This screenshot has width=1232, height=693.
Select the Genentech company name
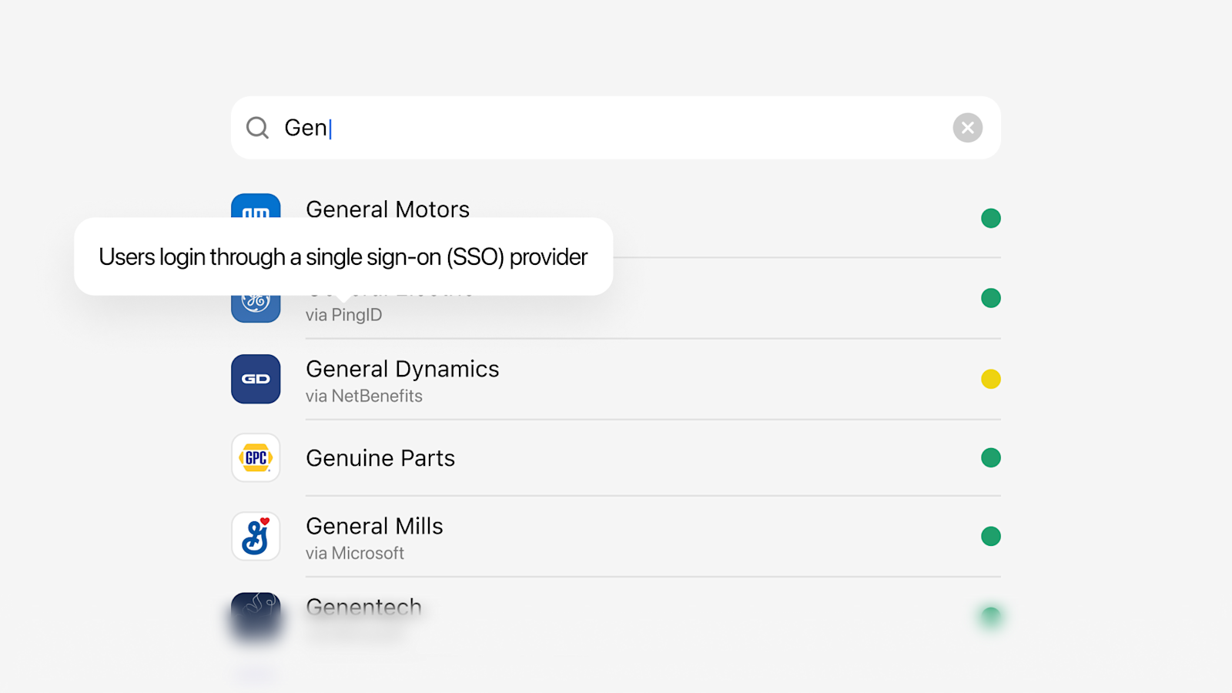[x=363, y=607]
